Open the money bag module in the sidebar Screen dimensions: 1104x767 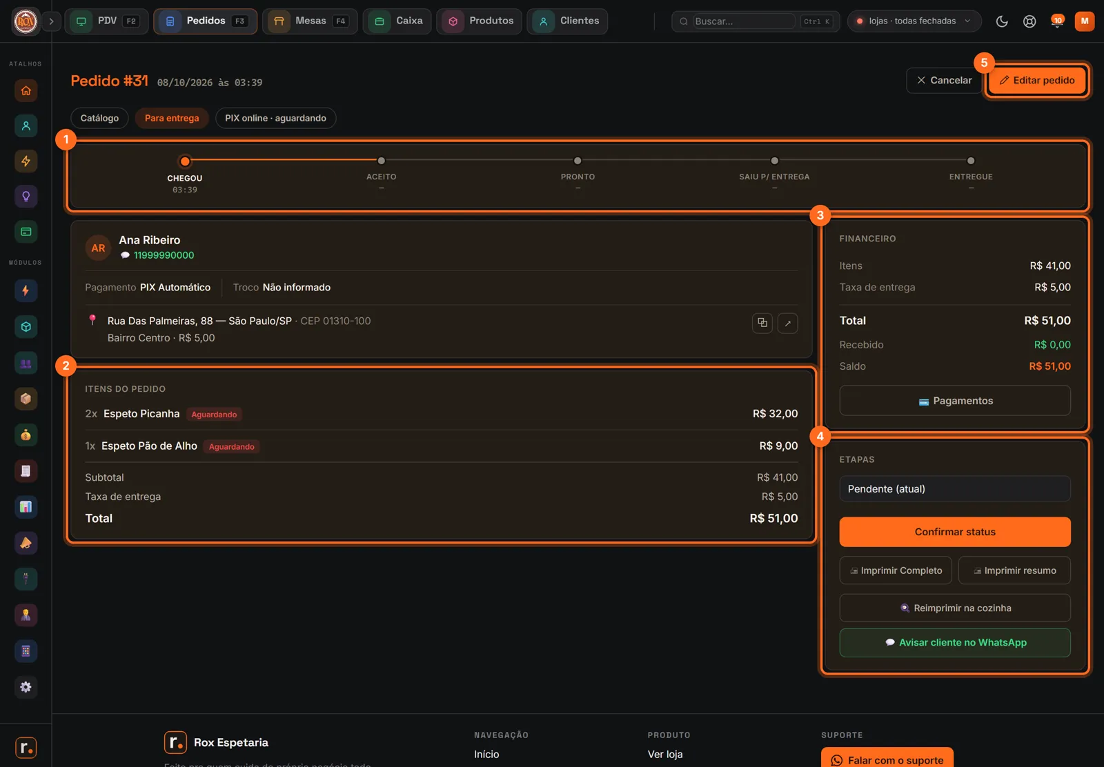coord(26,435)
